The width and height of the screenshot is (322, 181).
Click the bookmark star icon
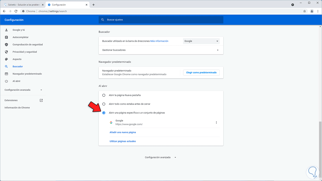[x=305, y=11]
